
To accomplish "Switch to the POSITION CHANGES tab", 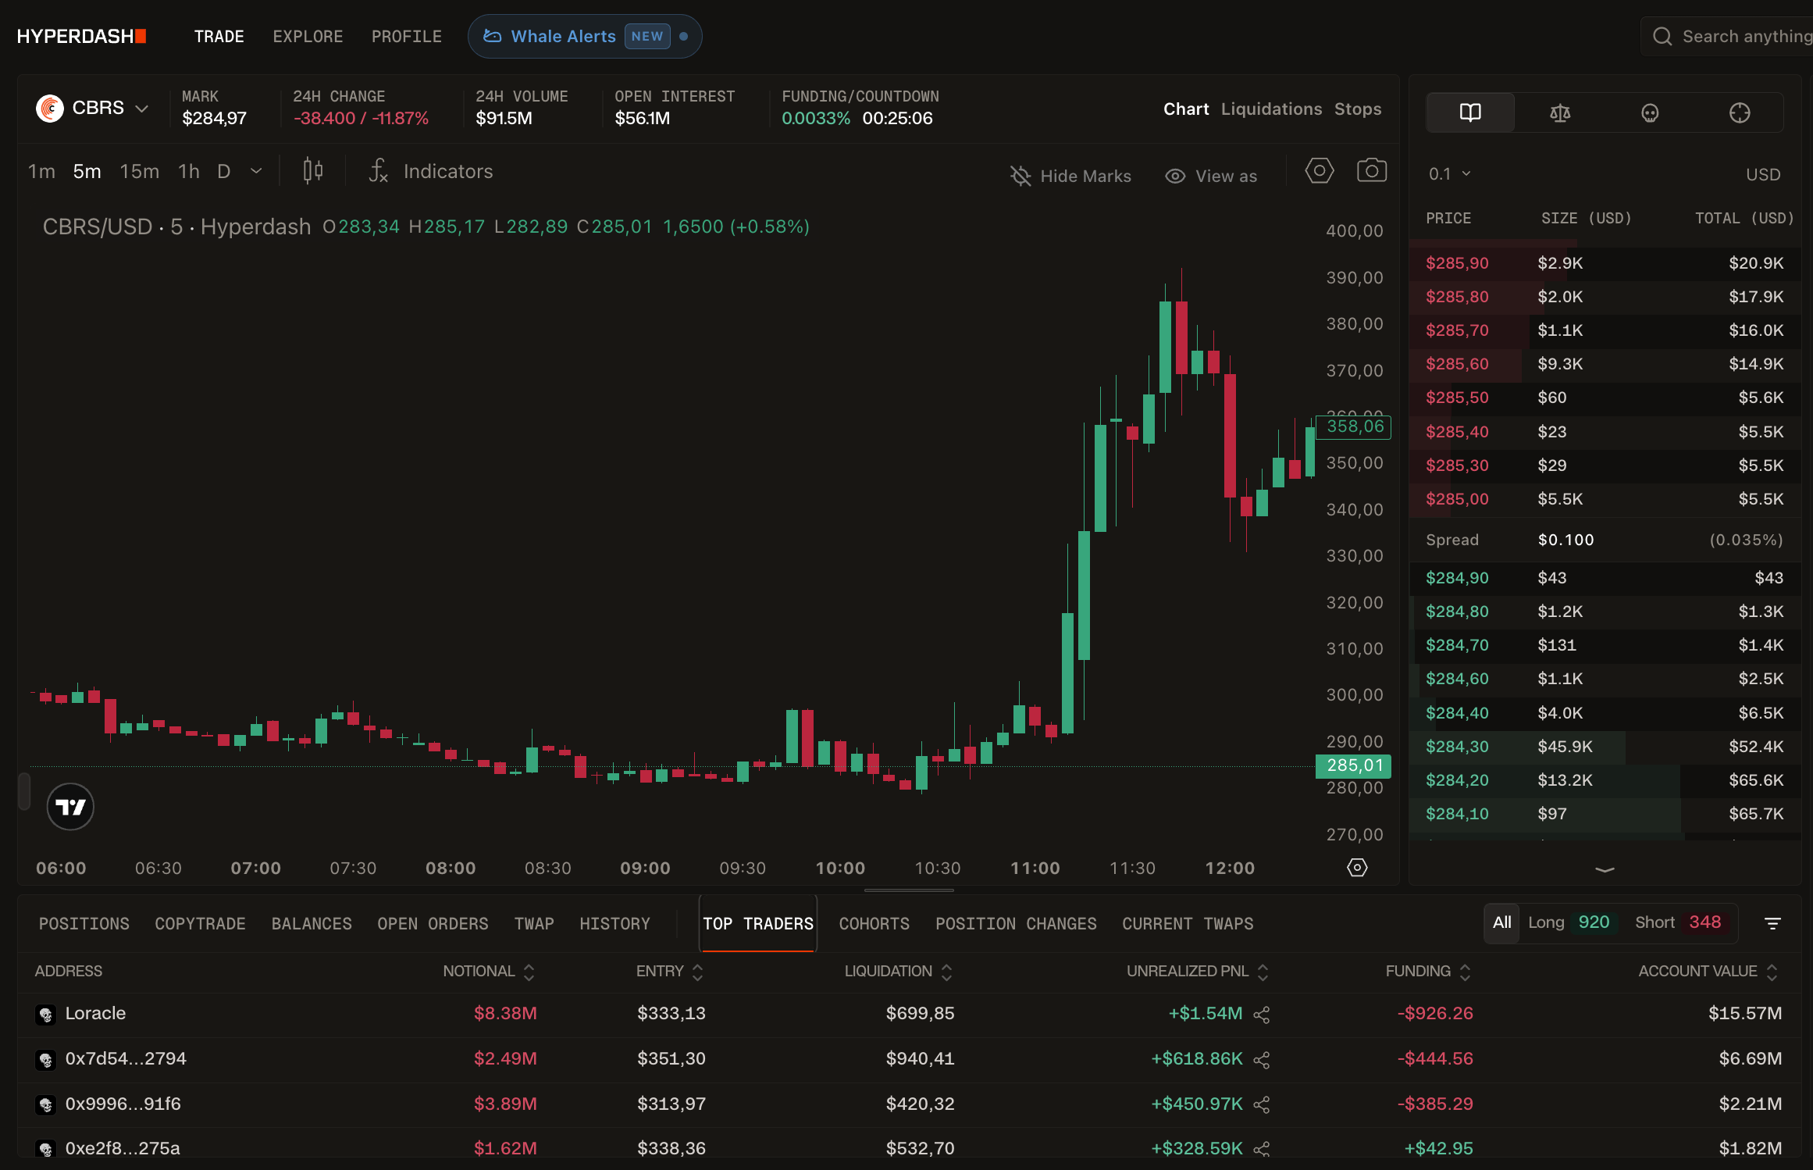I will (x=1015, y=923).
